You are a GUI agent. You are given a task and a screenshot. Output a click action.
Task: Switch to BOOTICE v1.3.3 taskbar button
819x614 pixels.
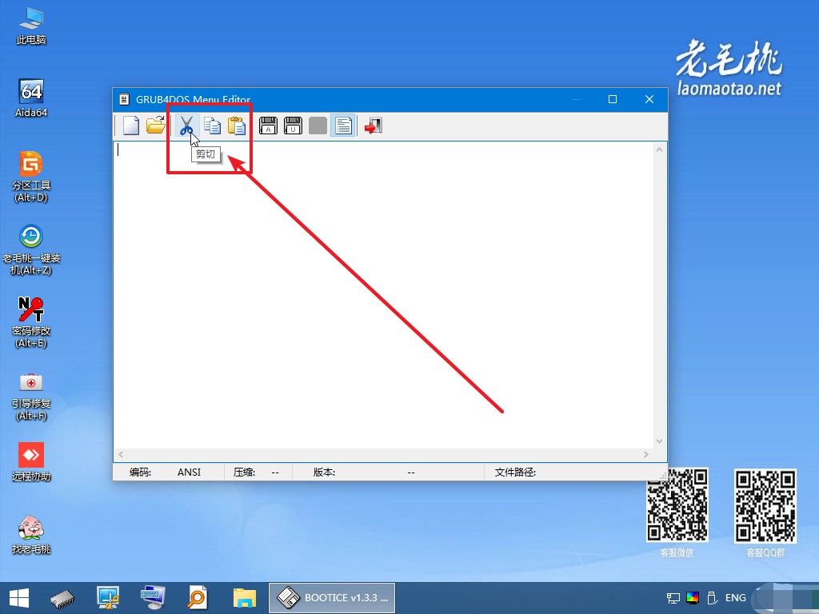332,598
